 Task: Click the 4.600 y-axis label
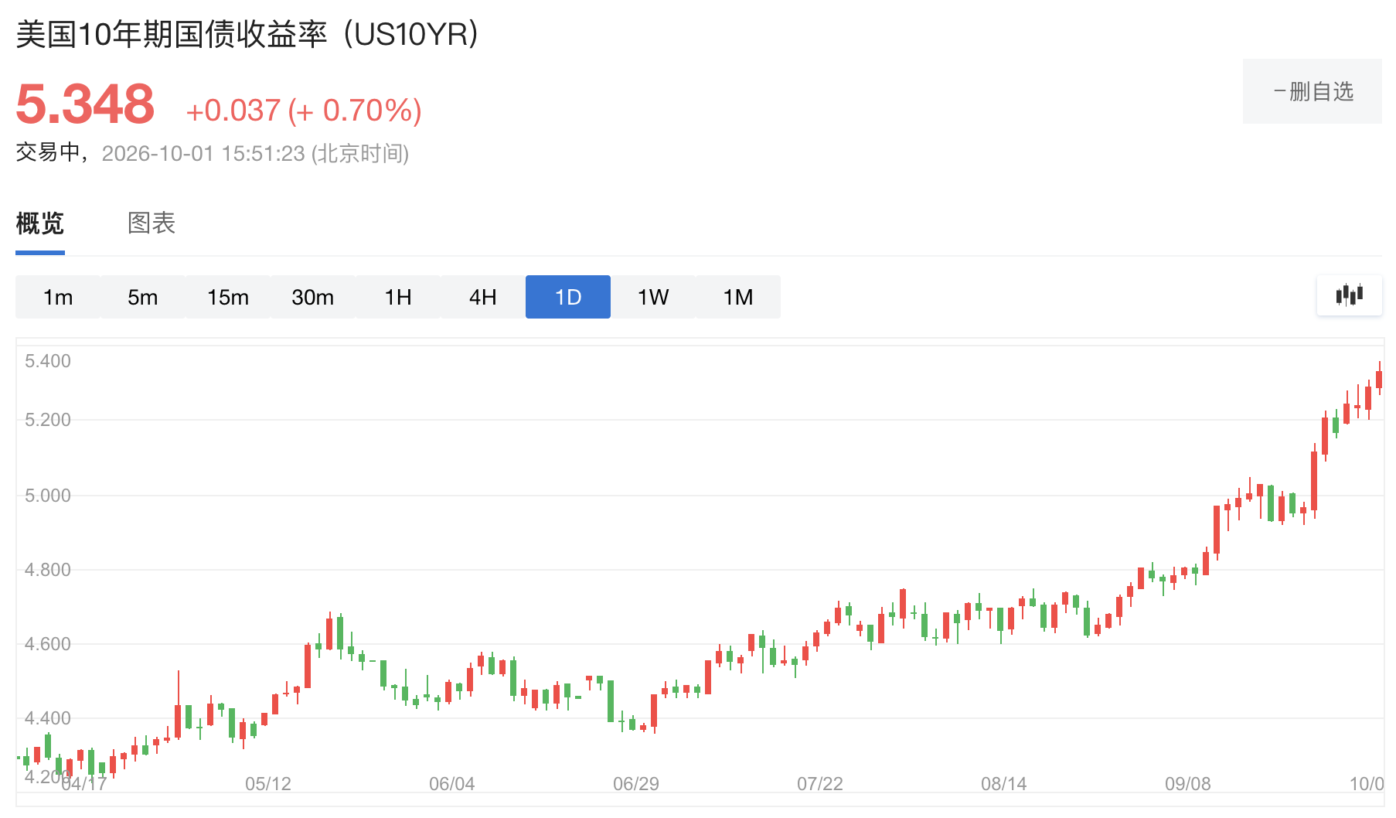pos(47,644)
